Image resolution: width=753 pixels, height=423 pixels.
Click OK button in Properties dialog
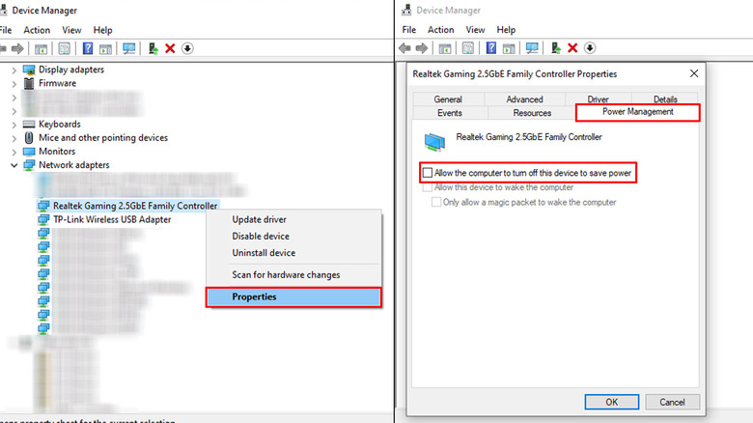(611, 402)
